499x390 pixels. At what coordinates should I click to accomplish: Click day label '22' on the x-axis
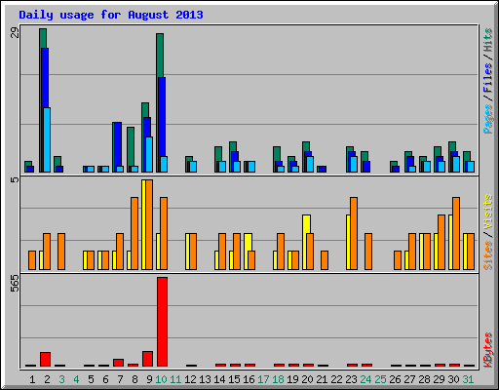[x=336, y=379]
